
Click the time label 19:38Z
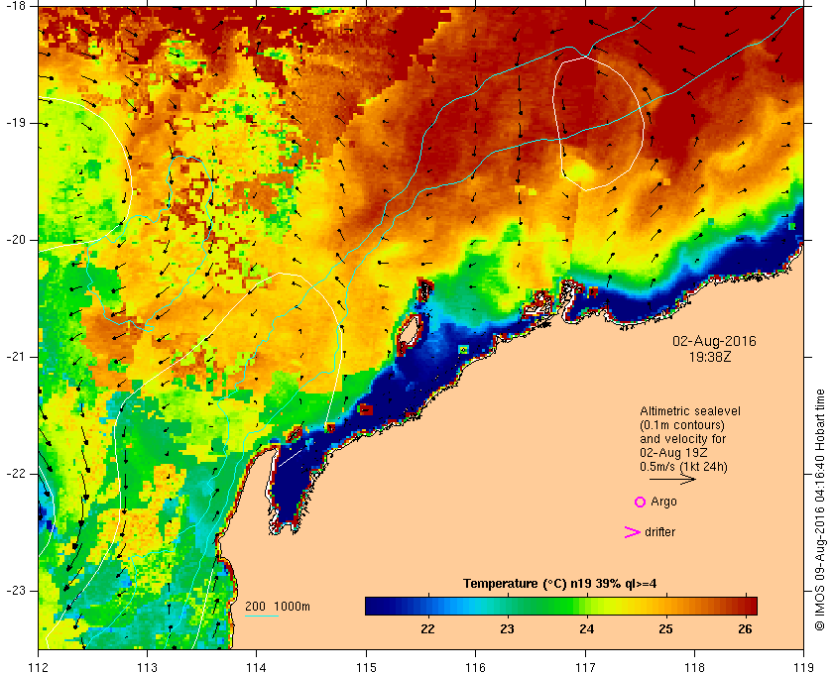click(x=710, y=357)
